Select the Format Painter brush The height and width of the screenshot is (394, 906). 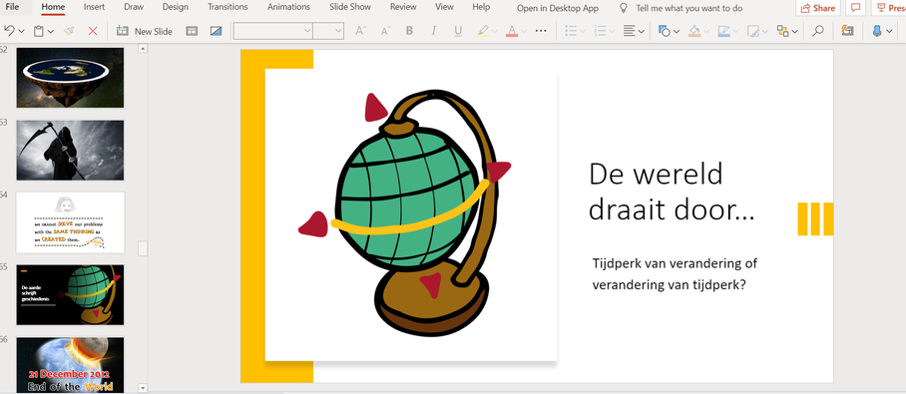[x=69, y=31]
